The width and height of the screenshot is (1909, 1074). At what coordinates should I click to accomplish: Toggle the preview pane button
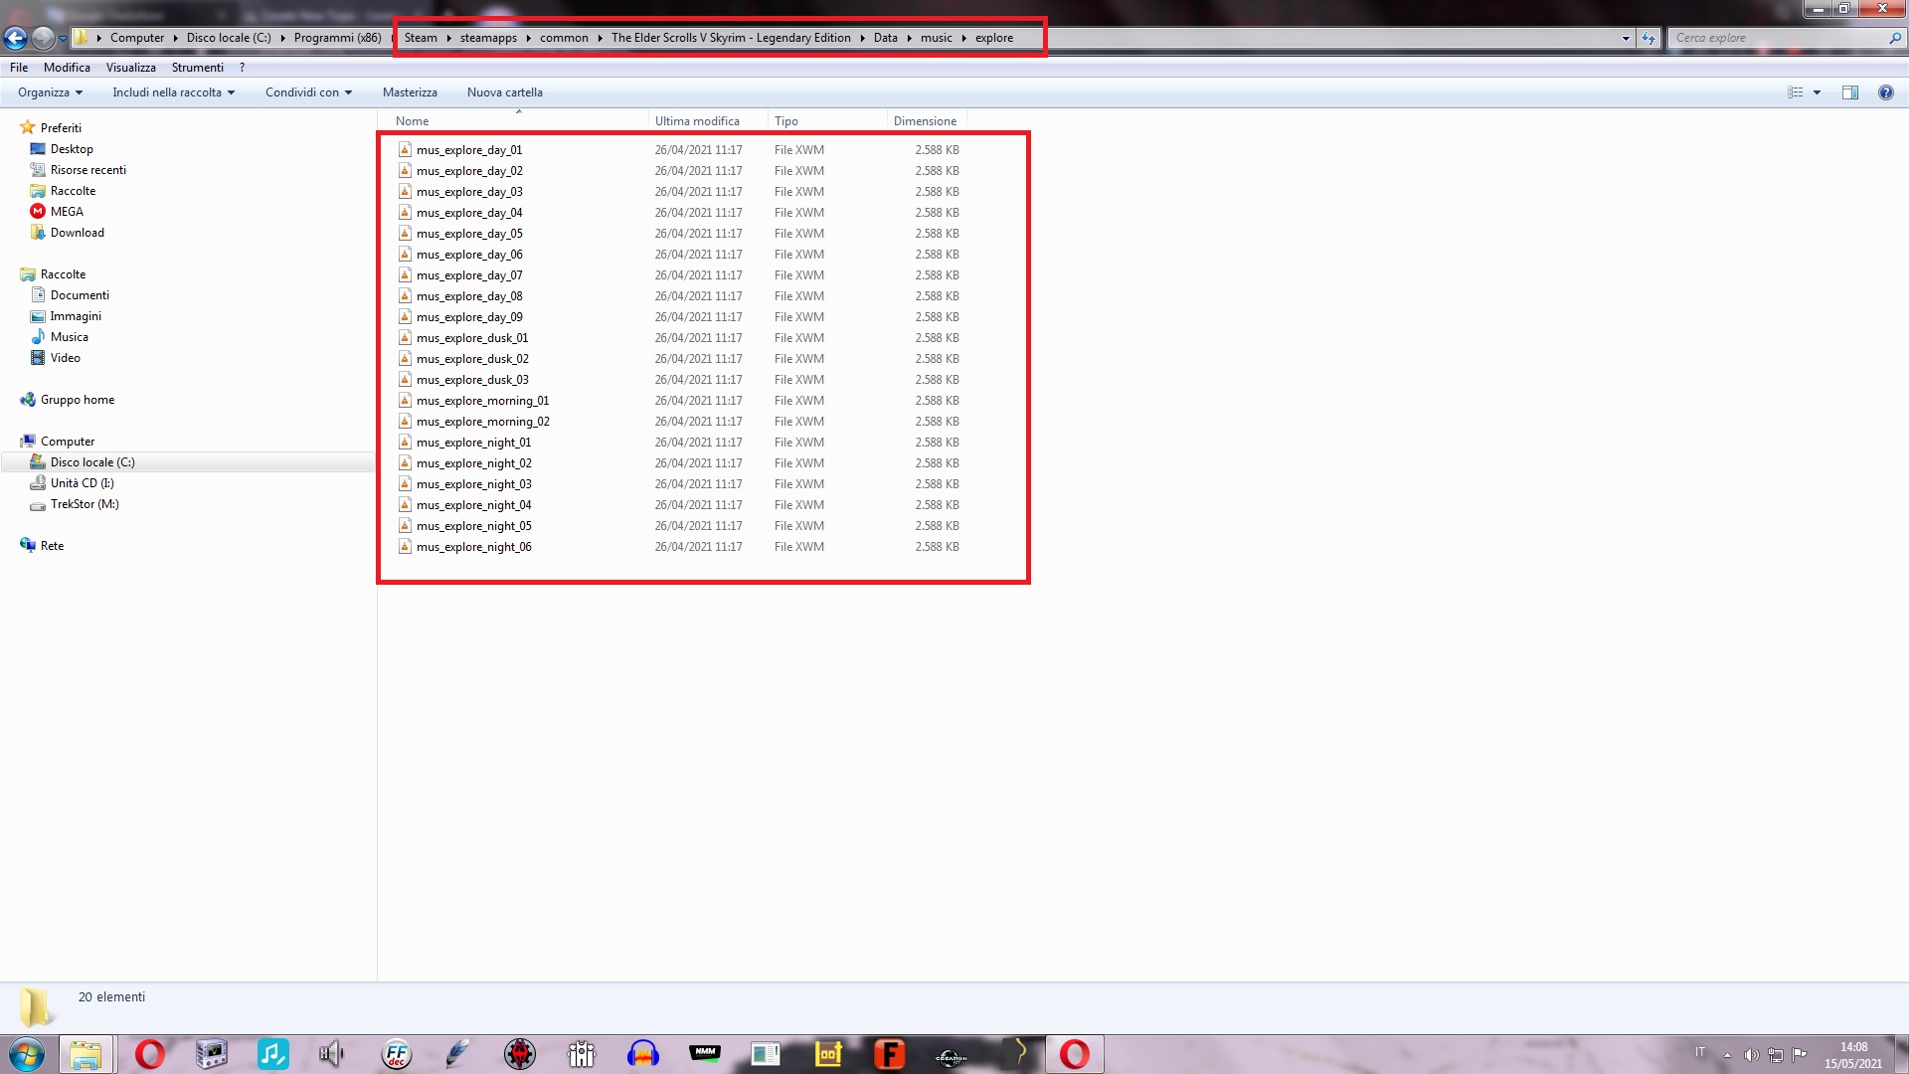pyautogui.click(x=1850, y=92)
